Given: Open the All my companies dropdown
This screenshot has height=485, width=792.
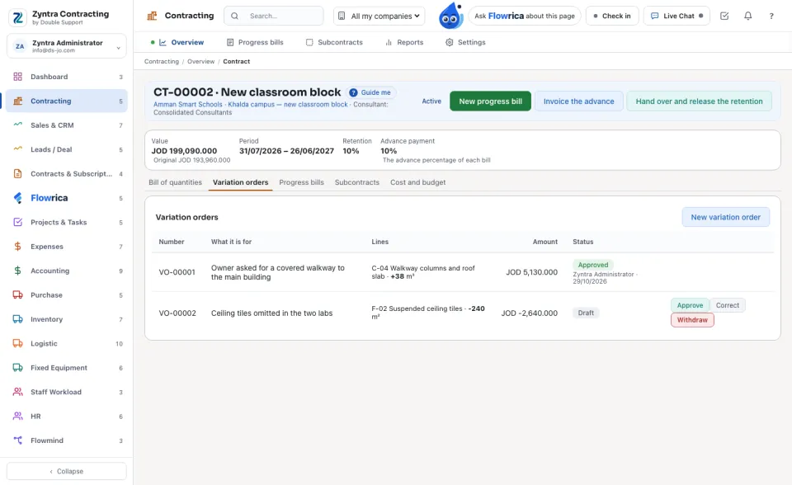Looking at the screenshot, I should [x=379, y=16].
